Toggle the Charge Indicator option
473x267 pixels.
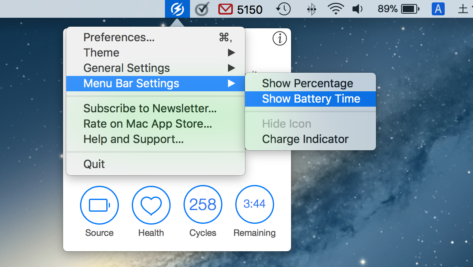point(305,139)
